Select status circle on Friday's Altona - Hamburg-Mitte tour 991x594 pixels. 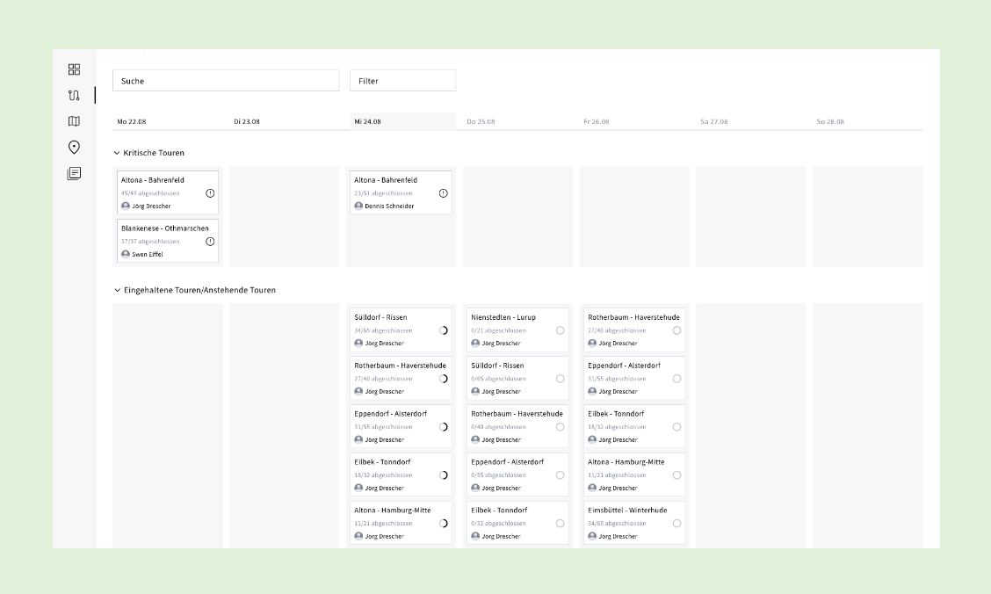(676, 474)
